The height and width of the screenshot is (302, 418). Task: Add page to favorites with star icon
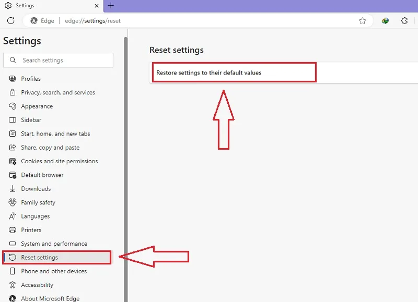coord(362,20)
